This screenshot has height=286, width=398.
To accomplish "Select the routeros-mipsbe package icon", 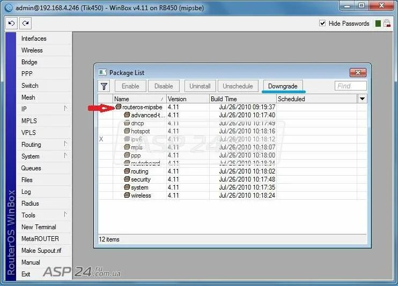I will pos(119,107).
